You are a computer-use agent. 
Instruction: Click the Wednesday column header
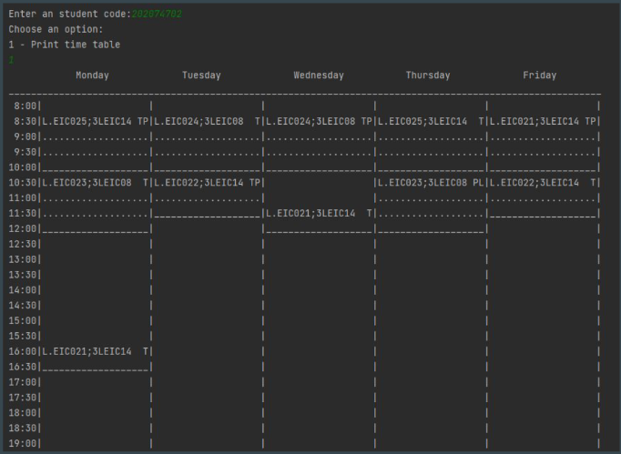[319, 76]
